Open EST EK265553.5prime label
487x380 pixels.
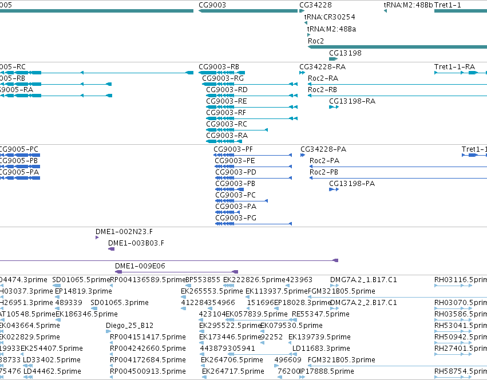(x=212, y=291)
